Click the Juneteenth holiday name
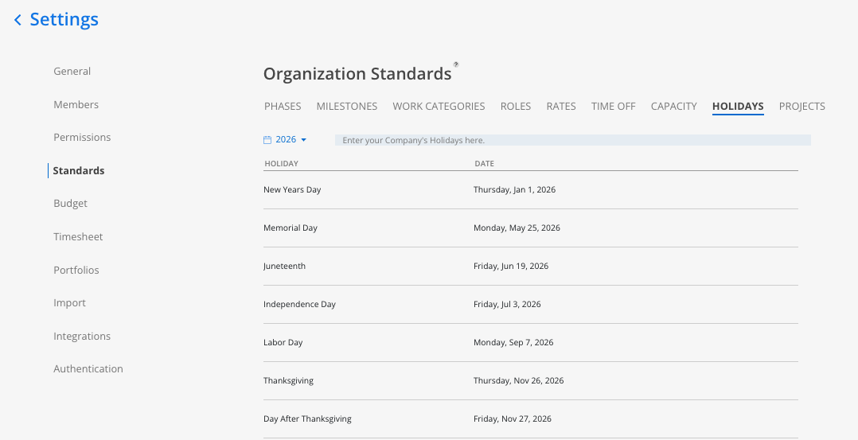This screenshot has height=440, width=858. (285, 266)
